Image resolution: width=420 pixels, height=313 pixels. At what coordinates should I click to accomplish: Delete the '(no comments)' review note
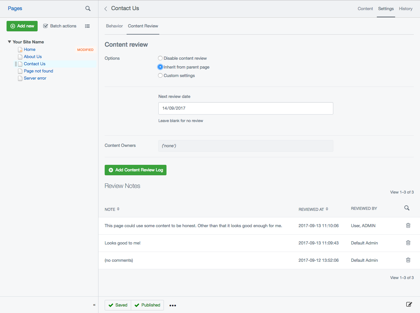(x=408, y=260)
